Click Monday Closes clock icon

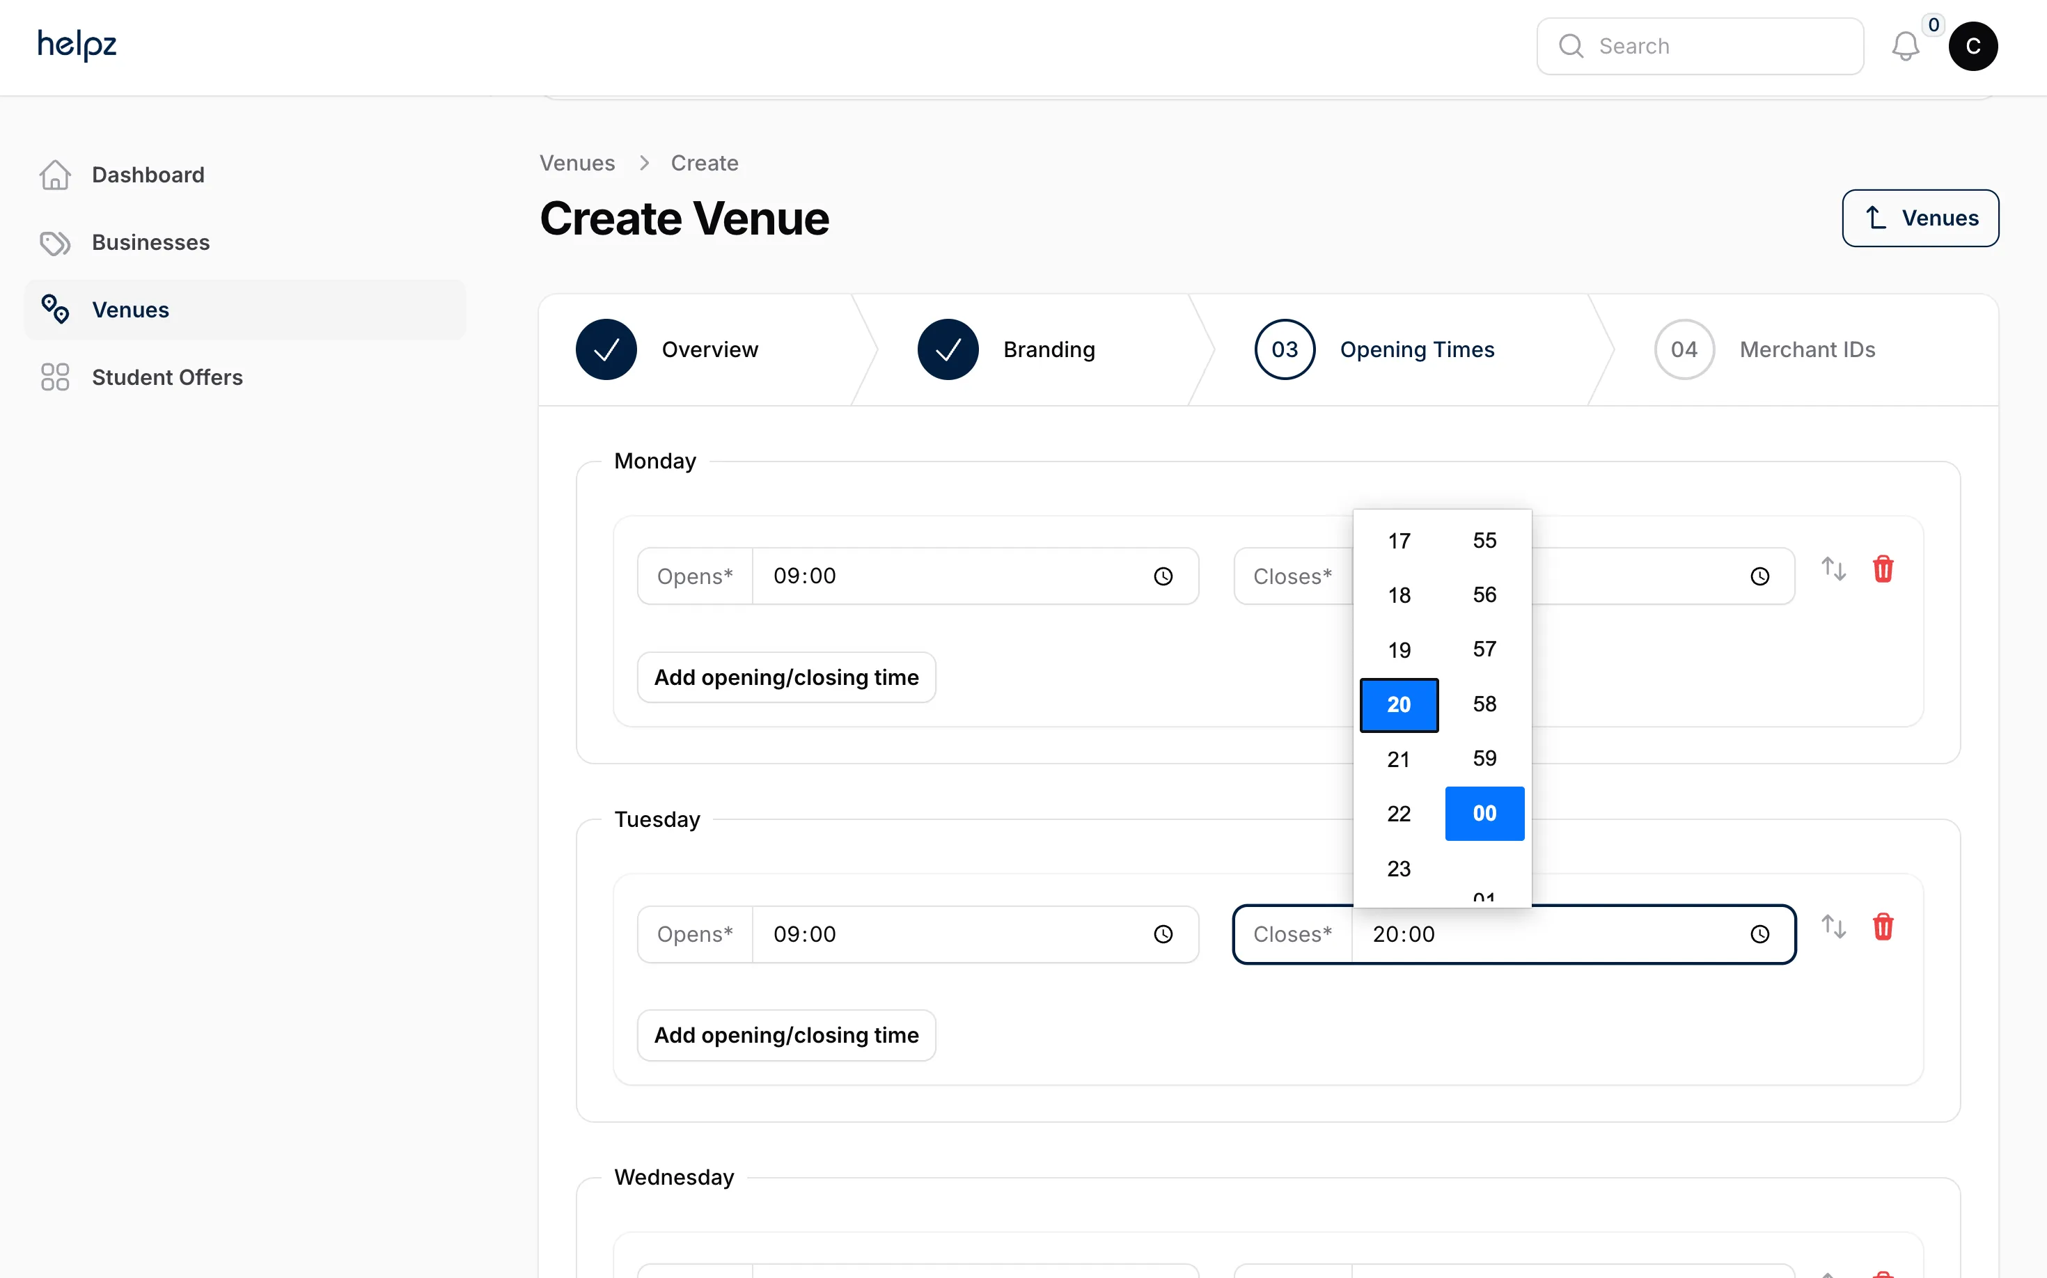tap(1759, 576)
